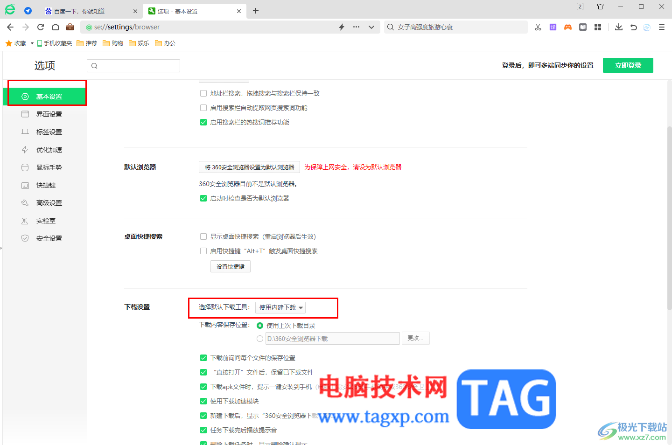Expand the favorites dropdown arrow
Image resolution: width=672 pixels, height=445 pixels.
coord(32,43)
